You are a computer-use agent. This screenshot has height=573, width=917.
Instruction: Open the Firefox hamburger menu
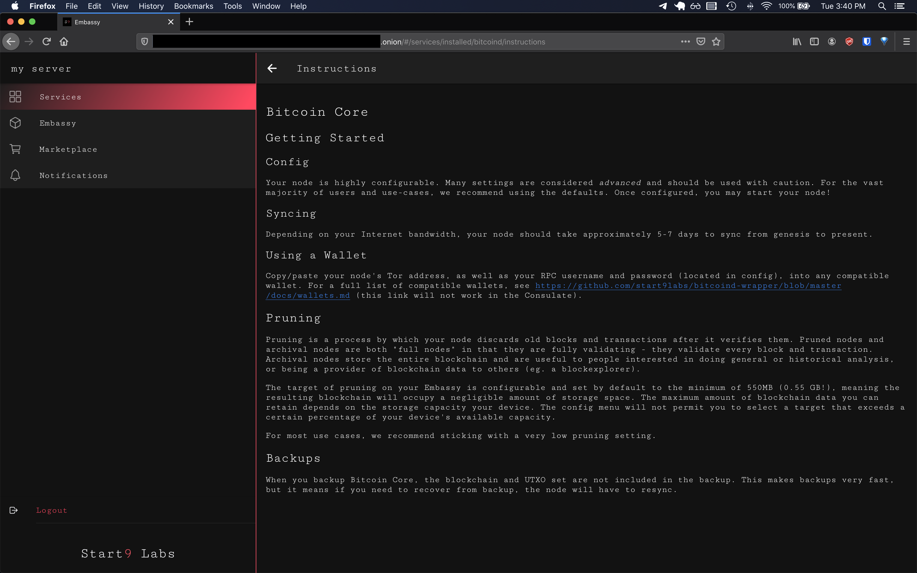(906, 42)
